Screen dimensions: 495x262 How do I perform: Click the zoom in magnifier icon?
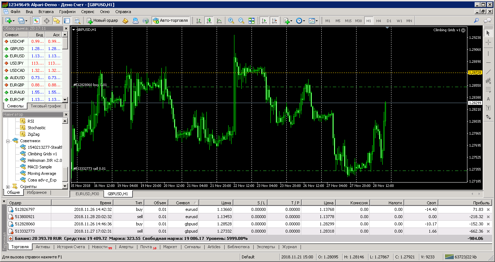coord(231,21)
